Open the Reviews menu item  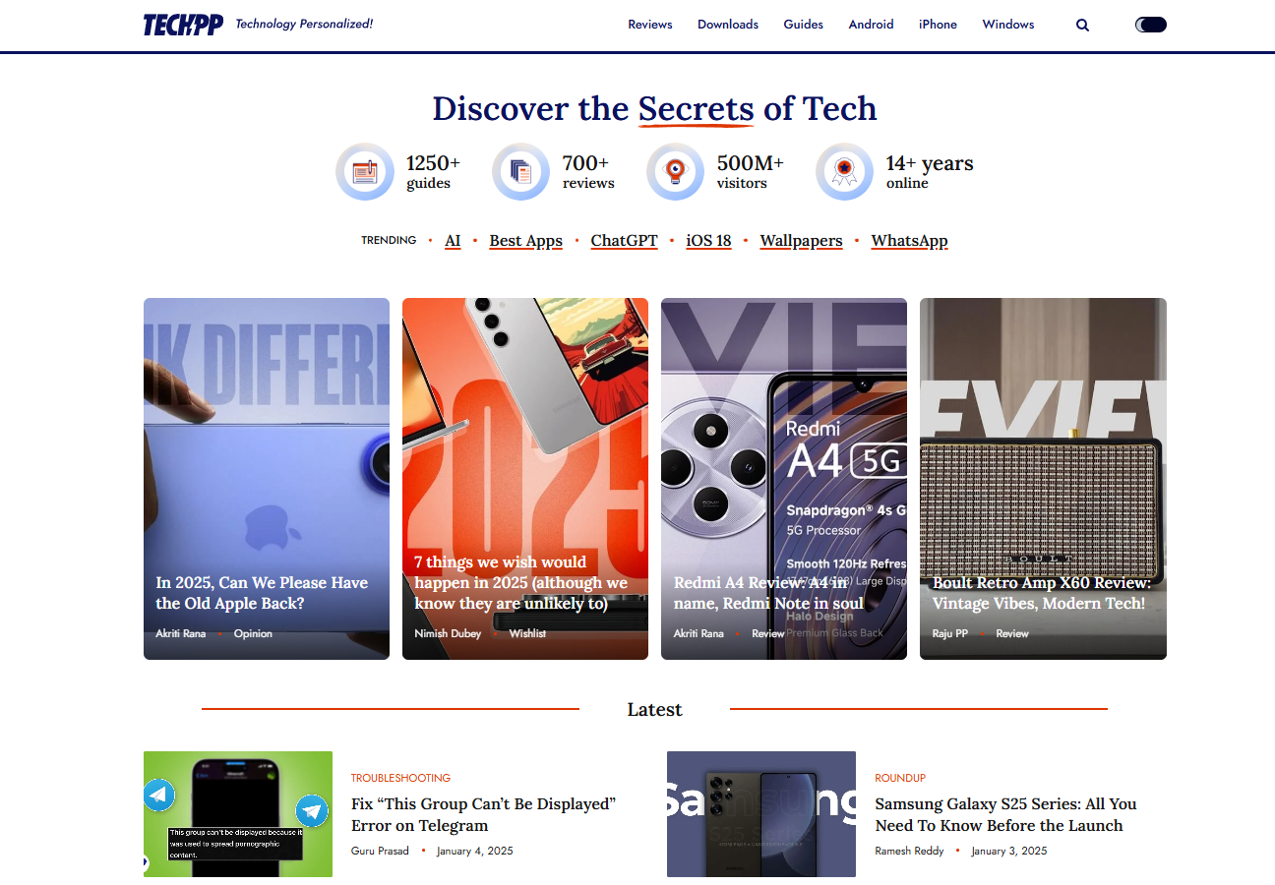click(x=650, y=25)
